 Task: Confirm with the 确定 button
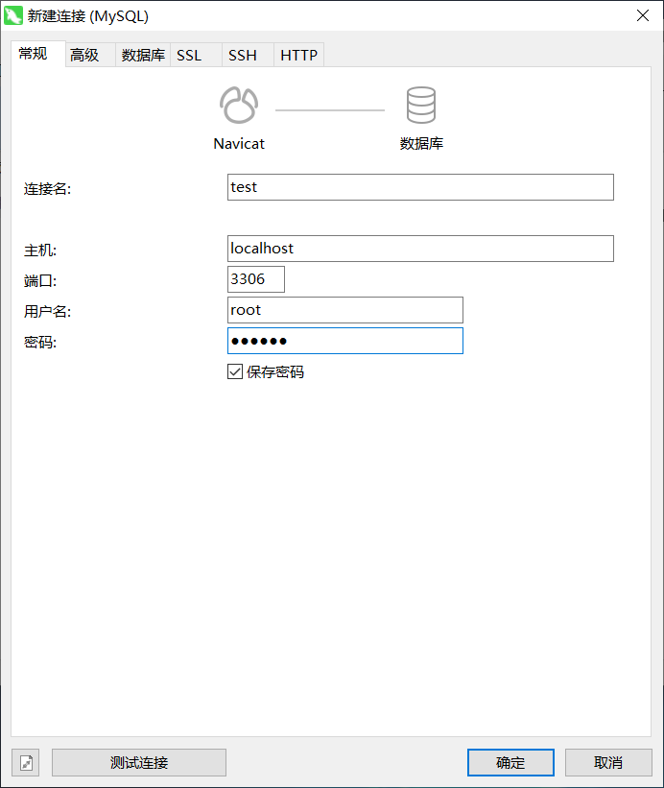coord(510,763)
